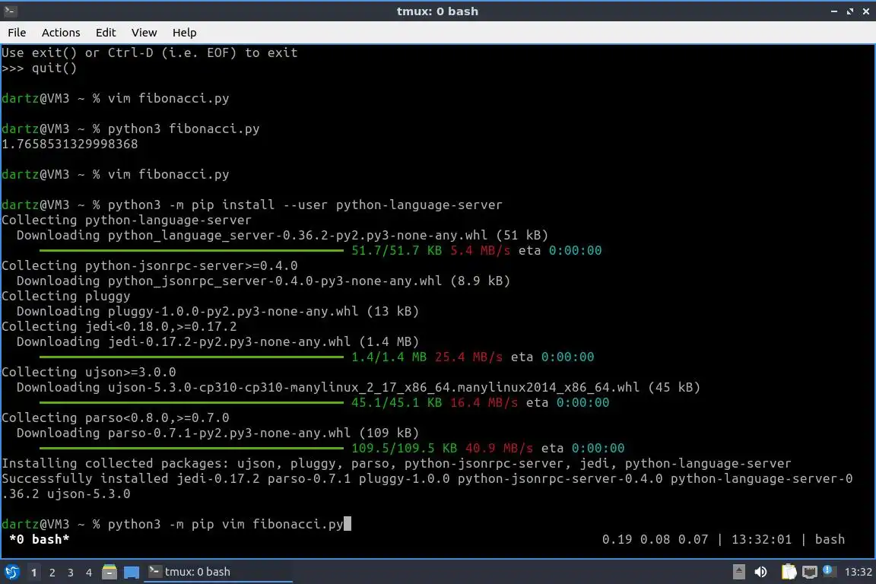Click 'Downloading pluggy-1.0.0-py2.py3-none-any.whl' line
Screen dimensions: 876x584
pos(218,311)
